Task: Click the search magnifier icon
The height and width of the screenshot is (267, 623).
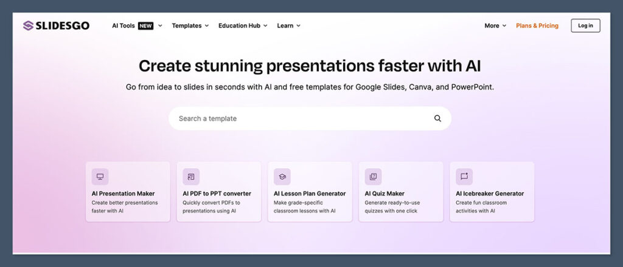Action: pos(437,118)
